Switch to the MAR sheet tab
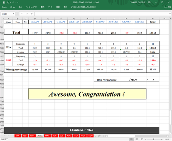The image size is (172, 141). coord(32,136)
